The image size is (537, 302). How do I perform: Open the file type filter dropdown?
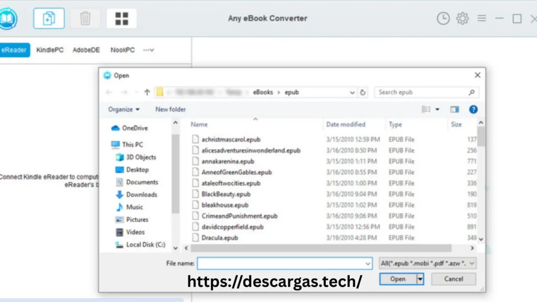click(x=427, y=263)
